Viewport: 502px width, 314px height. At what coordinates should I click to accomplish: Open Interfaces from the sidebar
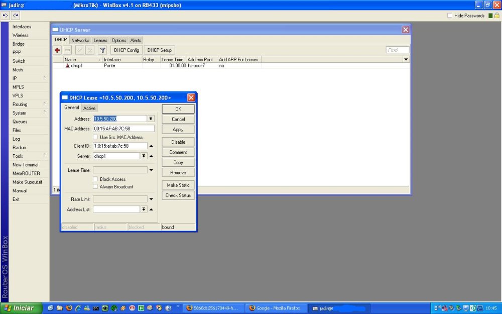(29, 27)
